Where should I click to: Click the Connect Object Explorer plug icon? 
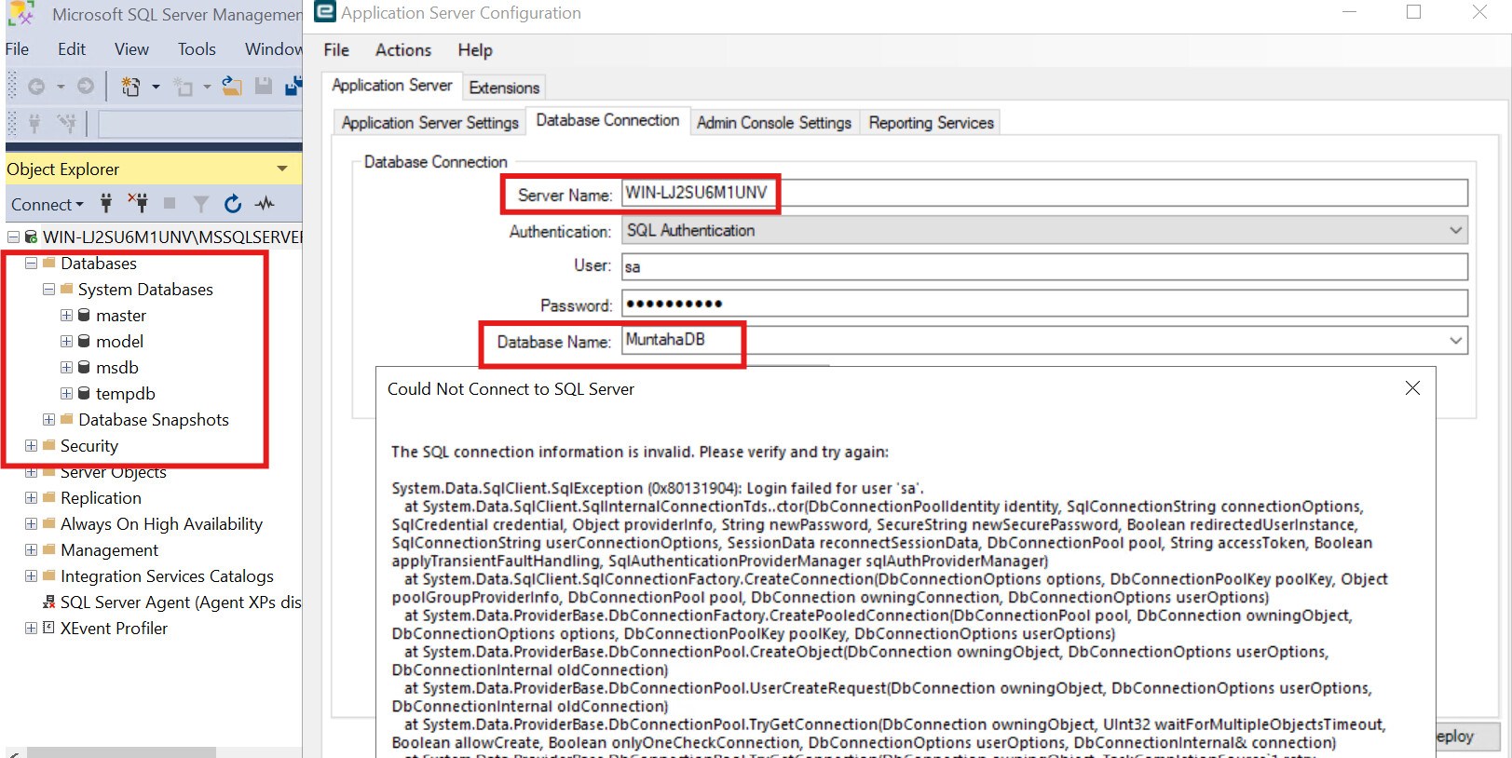point(106,203)
